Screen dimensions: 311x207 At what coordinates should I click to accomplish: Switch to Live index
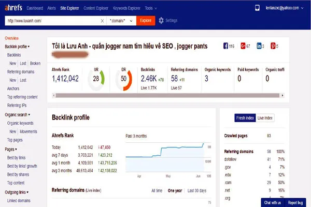pos(265,118)
